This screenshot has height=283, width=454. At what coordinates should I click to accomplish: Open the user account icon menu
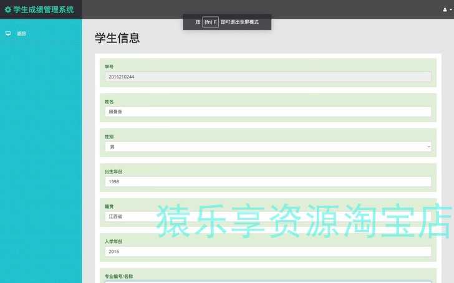tap(447, 10)
